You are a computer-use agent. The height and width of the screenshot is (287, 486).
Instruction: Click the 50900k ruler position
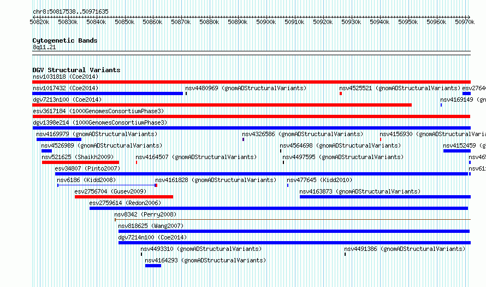click(x=266, y=22)
